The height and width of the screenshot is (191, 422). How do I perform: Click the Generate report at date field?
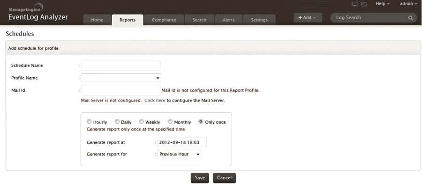tap(182, 142)
